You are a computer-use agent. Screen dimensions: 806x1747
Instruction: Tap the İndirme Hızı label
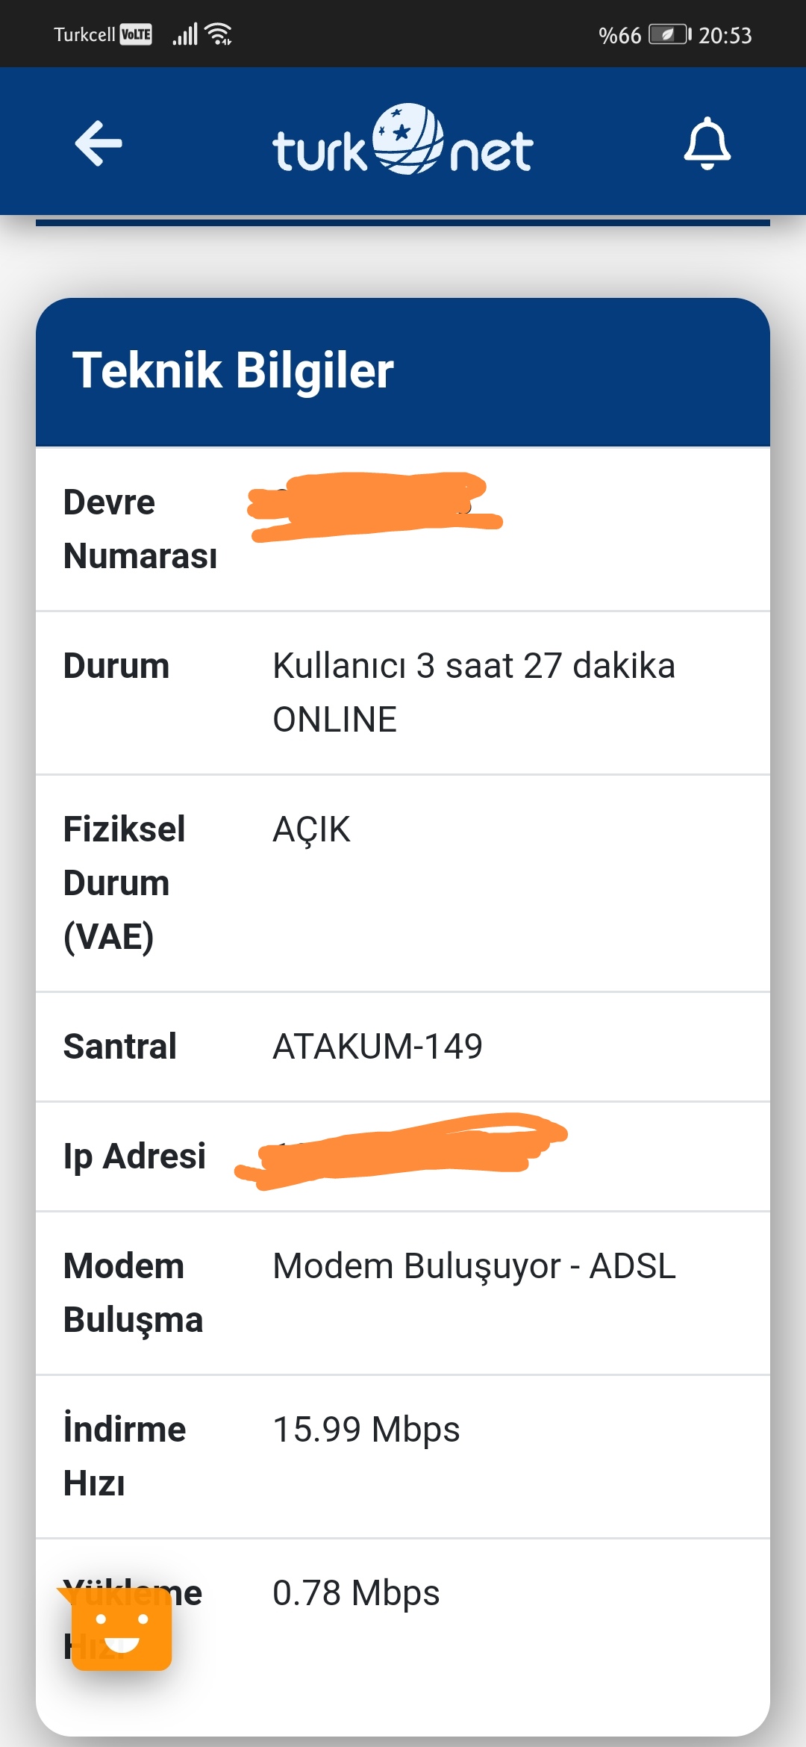click(125, 1457)
